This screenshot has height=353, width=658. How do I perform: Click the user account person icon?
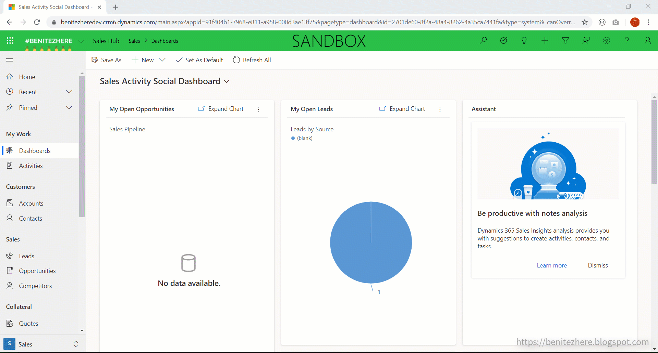coord(647,41)
